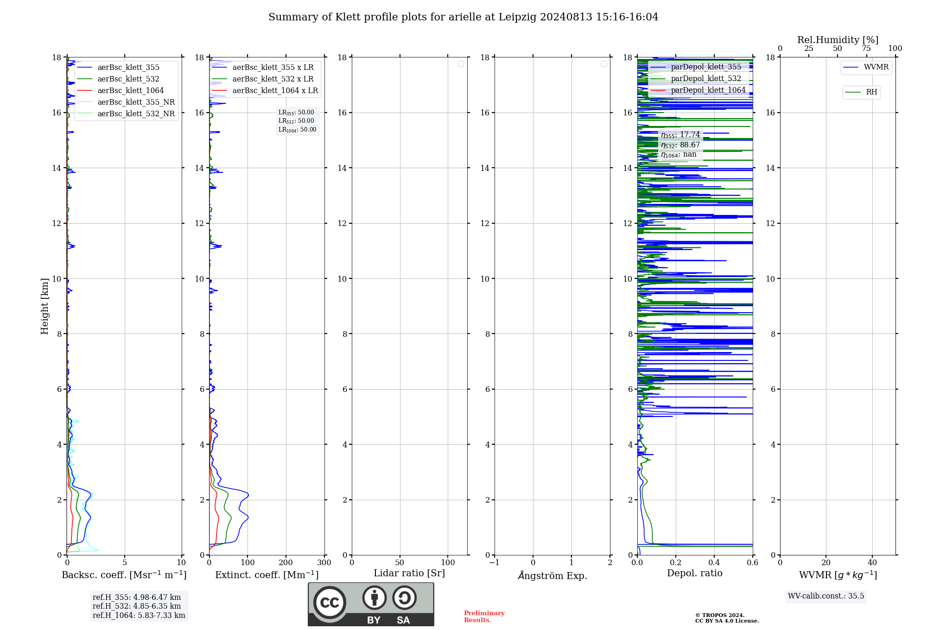927x630 pixels.
Task: Click the parDepol_klett_532 legend entry
Action: pyautogui.click(x=696, y=79)
